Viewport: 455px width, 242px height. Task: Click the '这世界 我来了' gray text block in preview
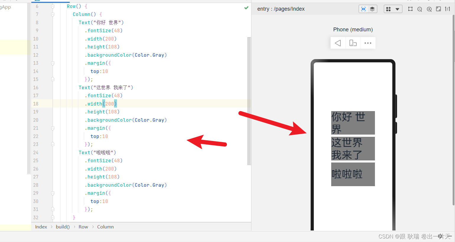[353, 149]
